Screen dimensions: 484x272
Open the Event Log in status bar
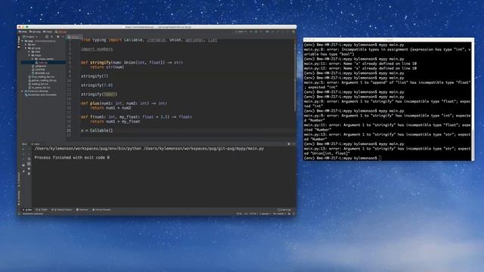(284, 210)
